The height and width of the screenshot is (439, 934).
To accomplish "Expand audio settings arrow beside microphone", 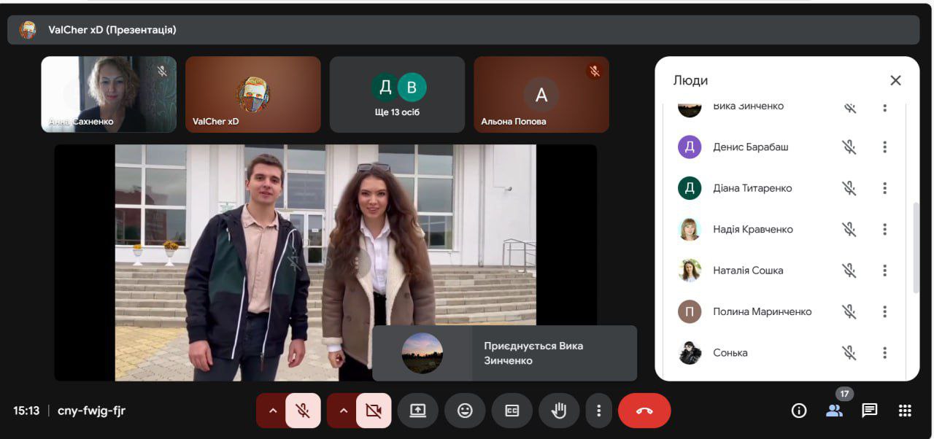I will click(273, 411).
